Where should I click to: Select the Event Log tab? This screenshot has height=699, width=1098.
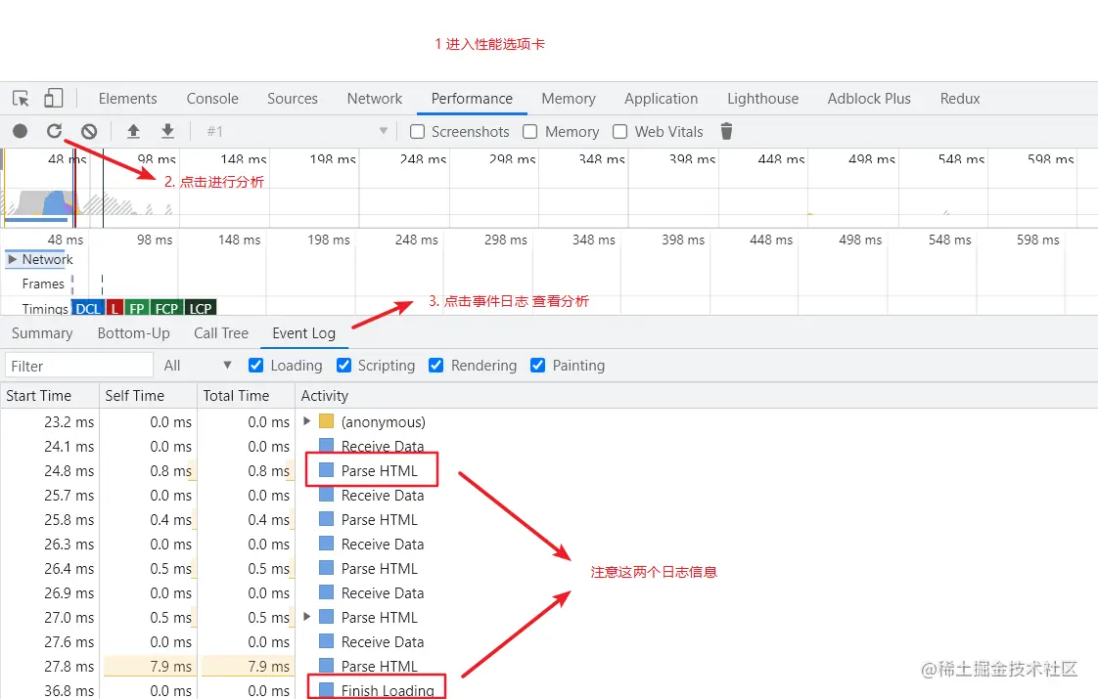304,333
